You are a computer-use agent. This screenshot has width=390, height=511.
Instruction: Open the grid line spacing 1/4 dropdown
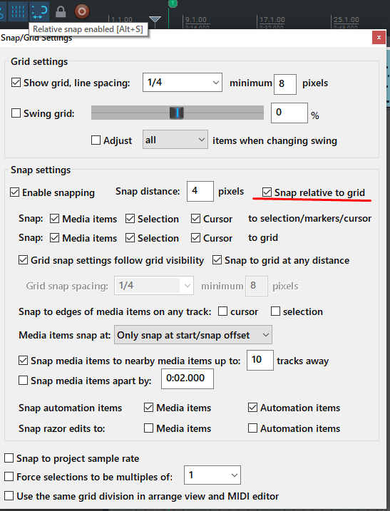(x=183, y=83)
